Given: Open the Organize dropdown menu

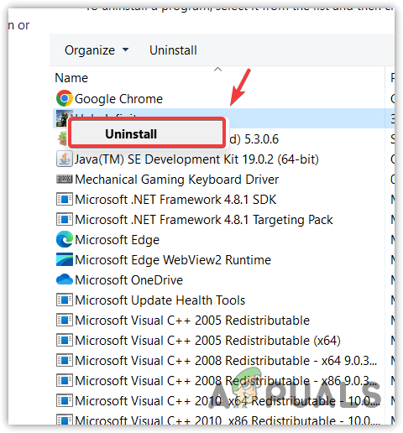Looking at the screenshot, I should pyautogui.click(x=97, y=50).
